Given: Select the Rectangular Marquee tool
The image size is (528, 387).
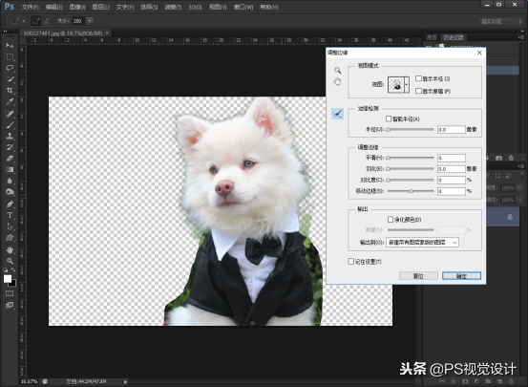Looking at the screenshot, I should [x=10, y=56].
